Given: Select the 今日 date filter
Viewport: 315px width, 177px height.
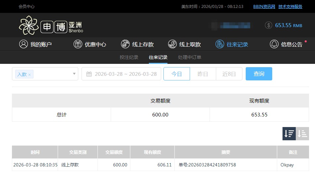Looking at the screenshot, I should (x=177, y=74).
